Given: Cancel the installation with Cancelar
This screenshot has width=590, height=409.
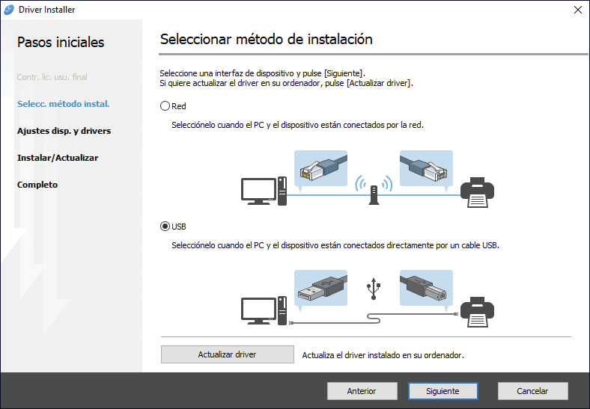Looking at the screenshot, I should click(532, 391).
